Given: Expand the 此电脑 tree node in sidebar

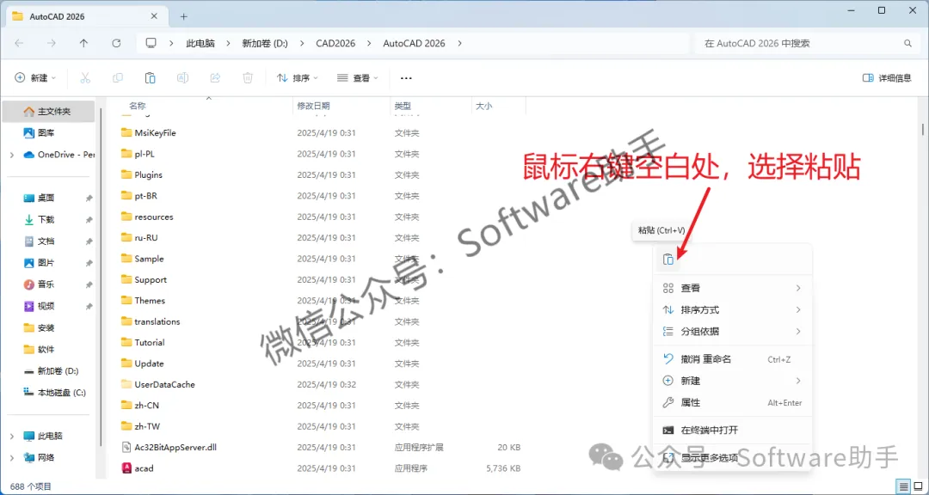Looking at the screenshot, I should point(12,436).
